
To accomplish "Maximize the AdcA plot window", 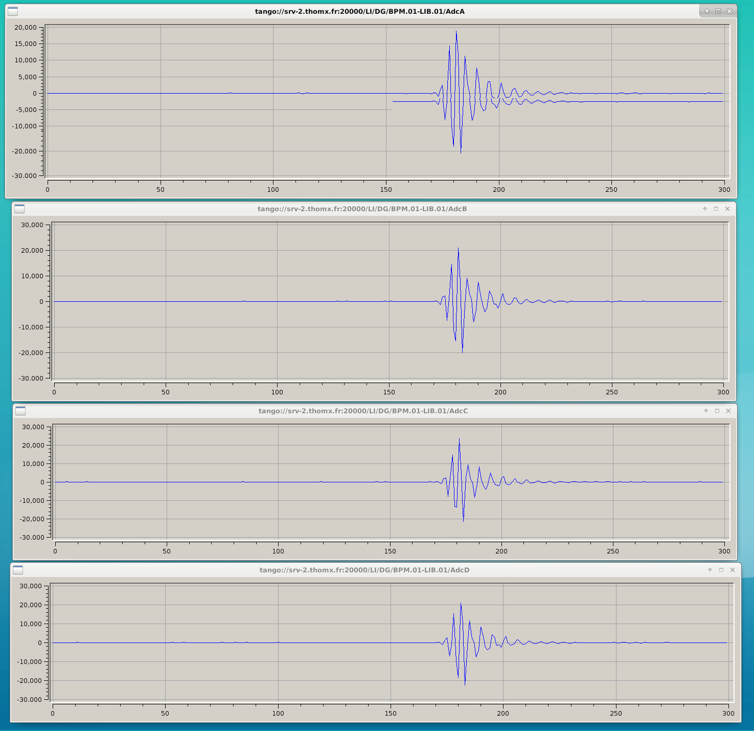I will pyautogui.click(x=718, y=11).
